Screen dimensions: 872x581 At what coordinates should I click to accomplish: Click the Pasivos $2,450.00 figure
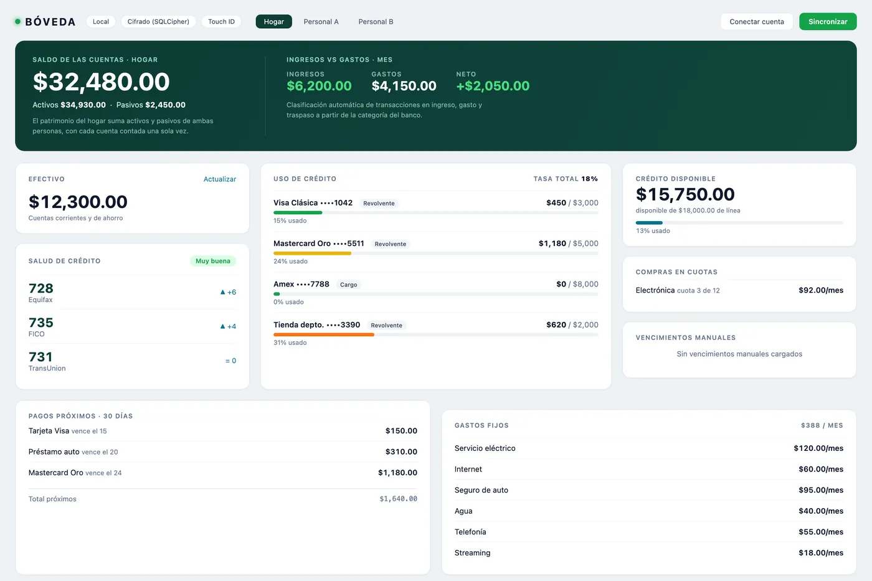click(151, 105)
